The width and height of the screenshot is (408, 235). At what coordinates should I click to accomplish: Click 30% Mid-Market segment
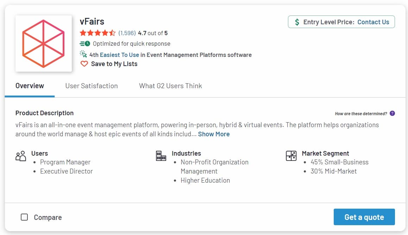(334, 171)
